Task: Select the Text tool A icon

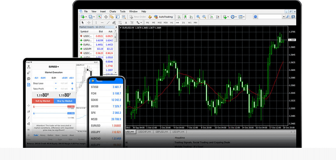Action: click(x=126, y=23)
